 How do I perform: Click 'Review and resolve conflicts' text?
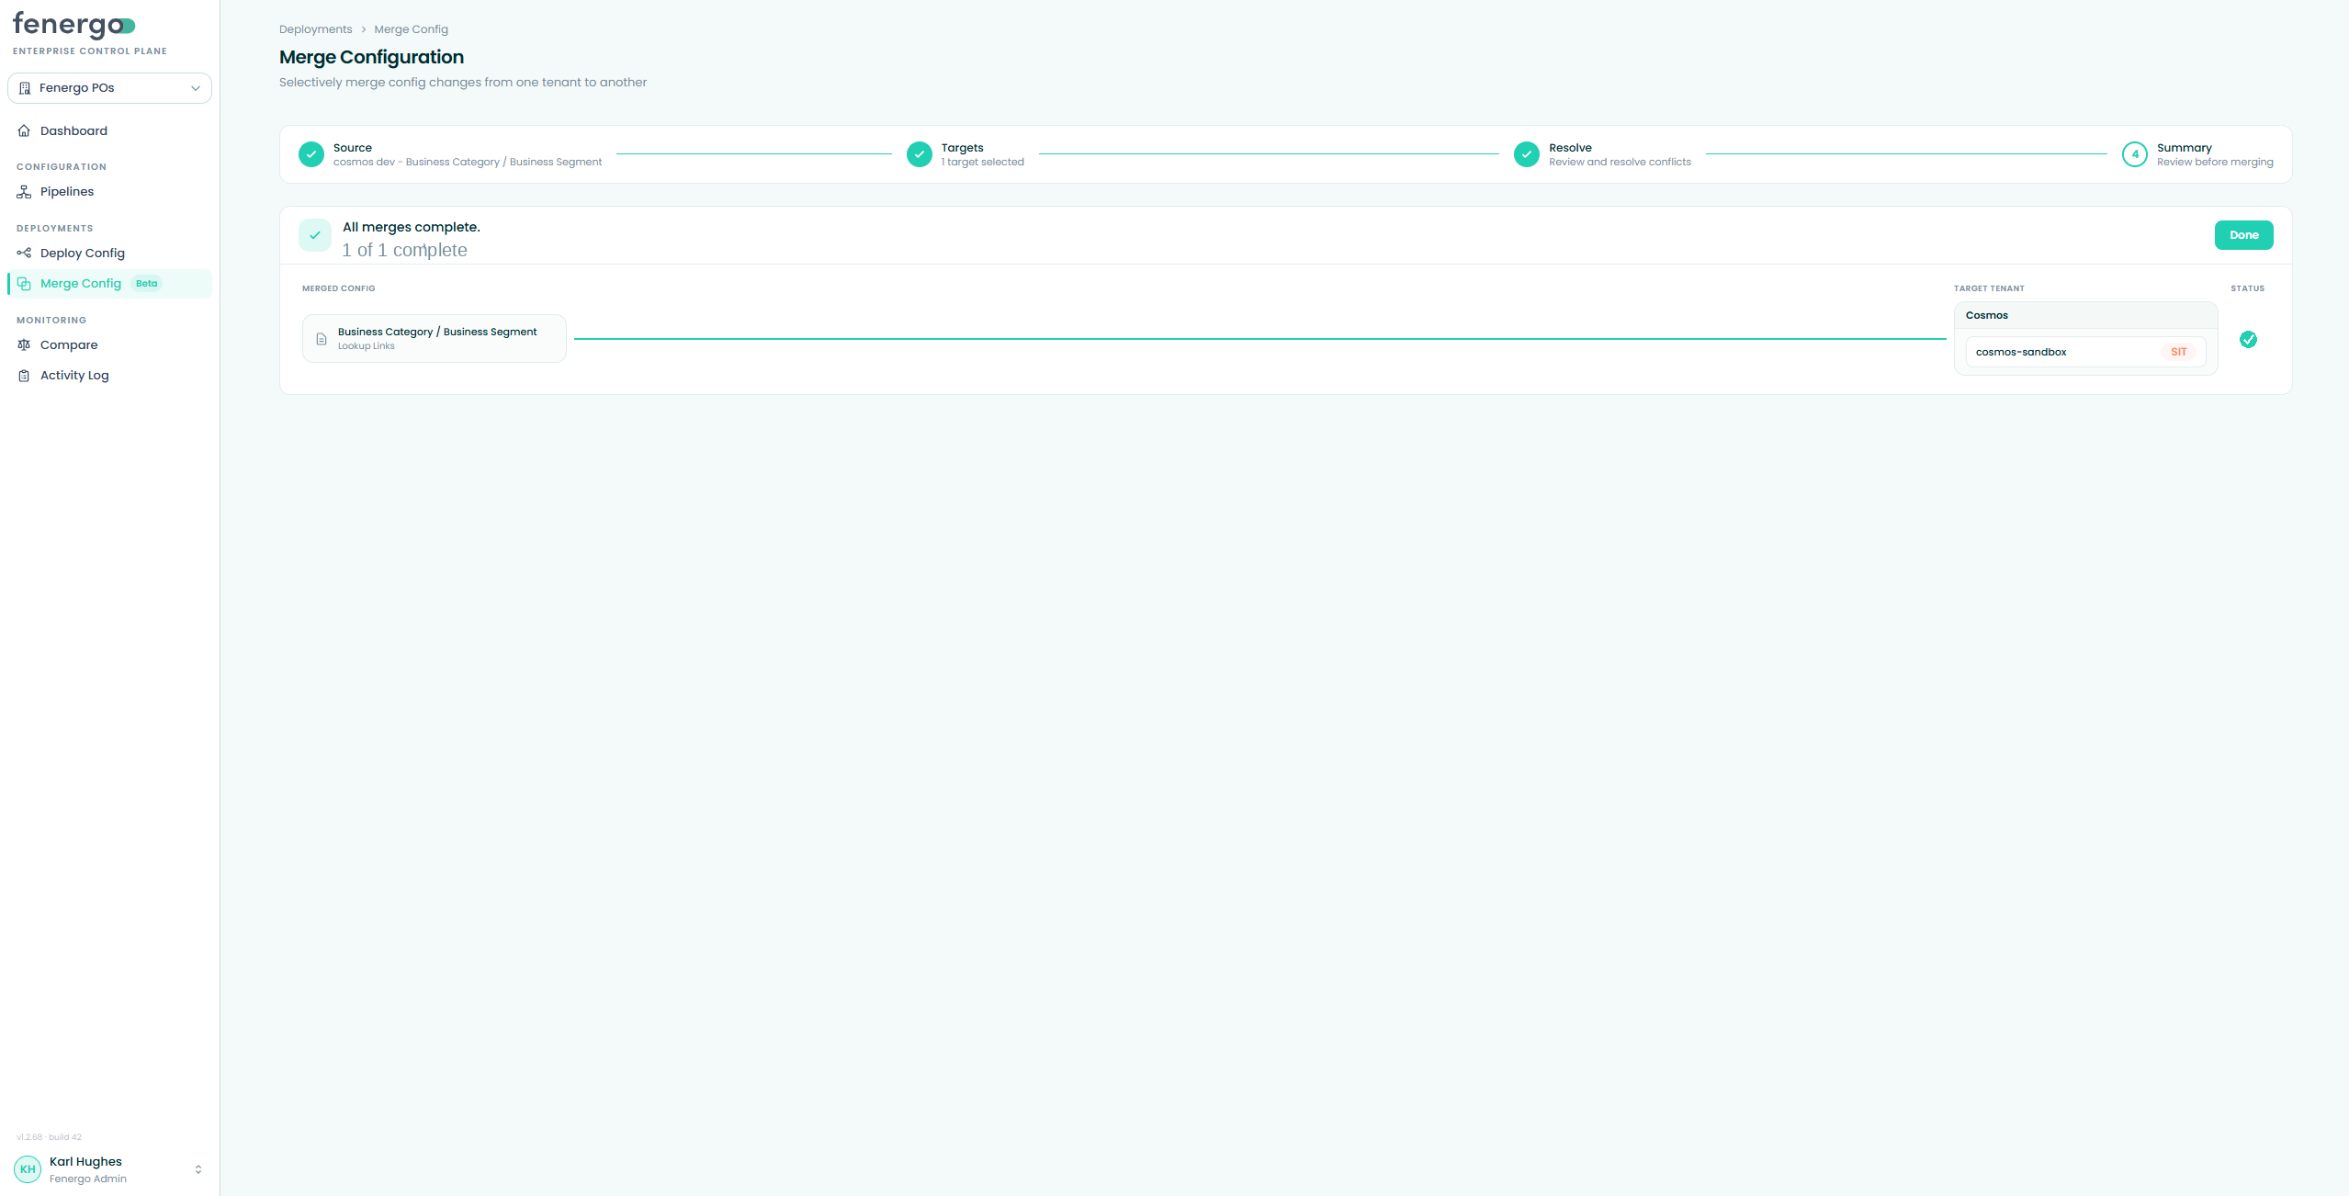1620,162
